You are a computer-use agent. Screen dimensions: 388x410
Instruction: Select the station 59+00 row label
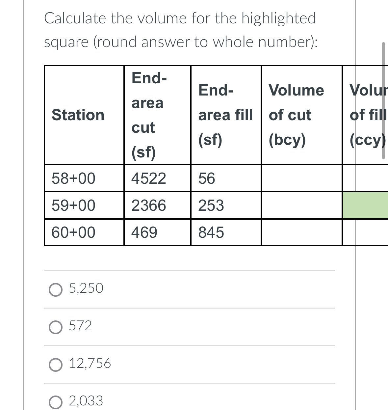point(73,205)
